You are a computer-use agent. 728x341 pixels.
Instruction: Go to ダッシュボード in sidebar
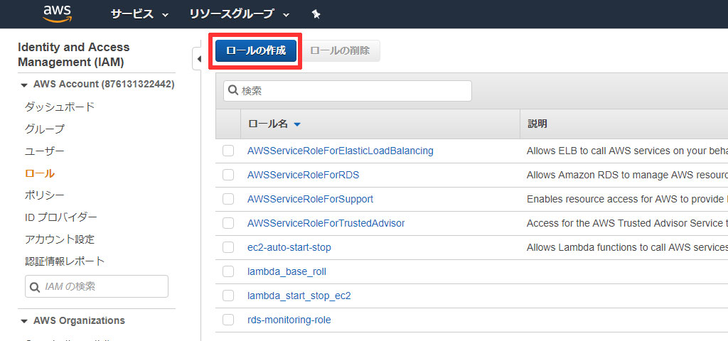tap(60, 107)
